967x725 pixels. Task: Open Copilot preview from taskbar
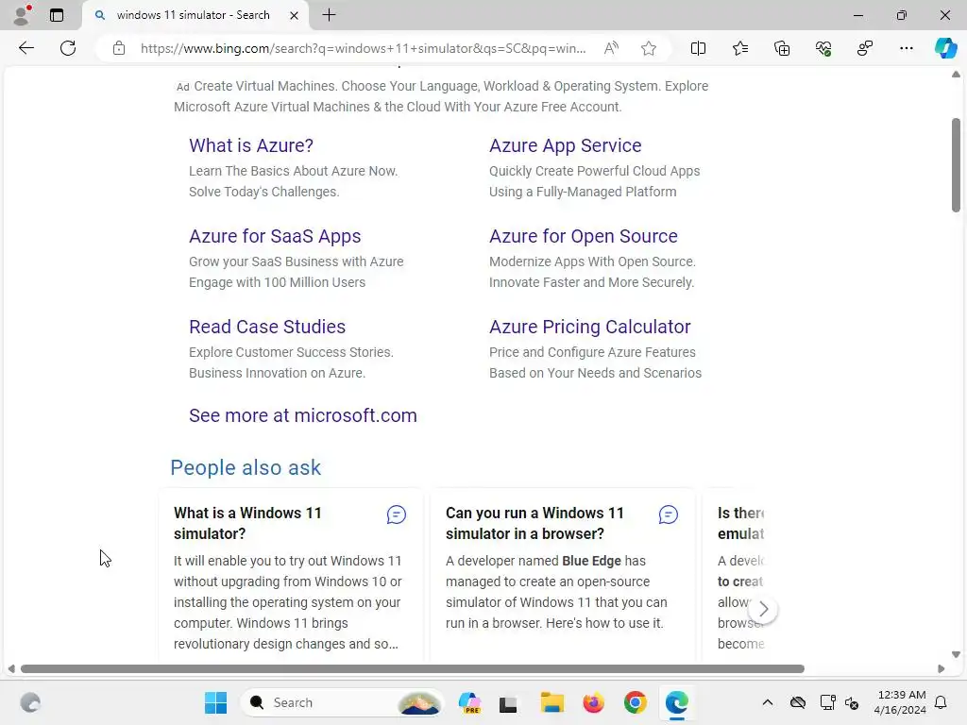coord(470,702)
